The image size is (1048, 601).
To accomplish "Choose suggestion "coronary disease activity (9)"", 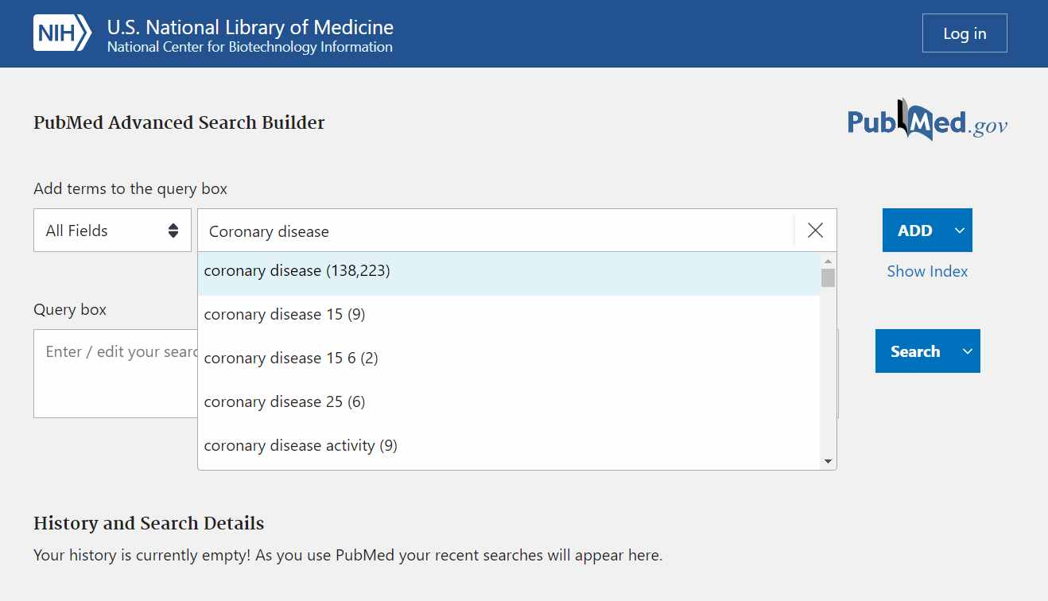I will pos(301,446).
